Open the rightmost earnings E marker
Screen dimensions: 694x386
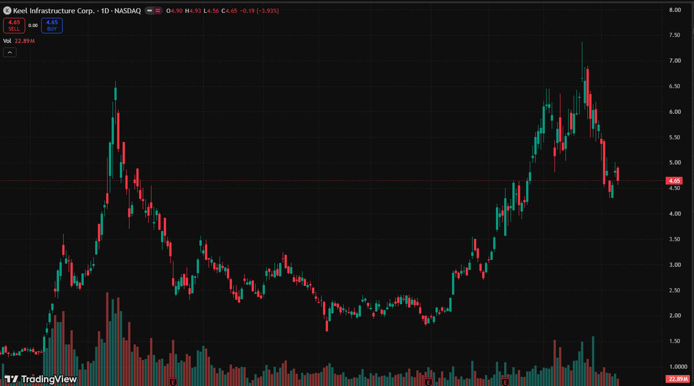pos(505,382)
